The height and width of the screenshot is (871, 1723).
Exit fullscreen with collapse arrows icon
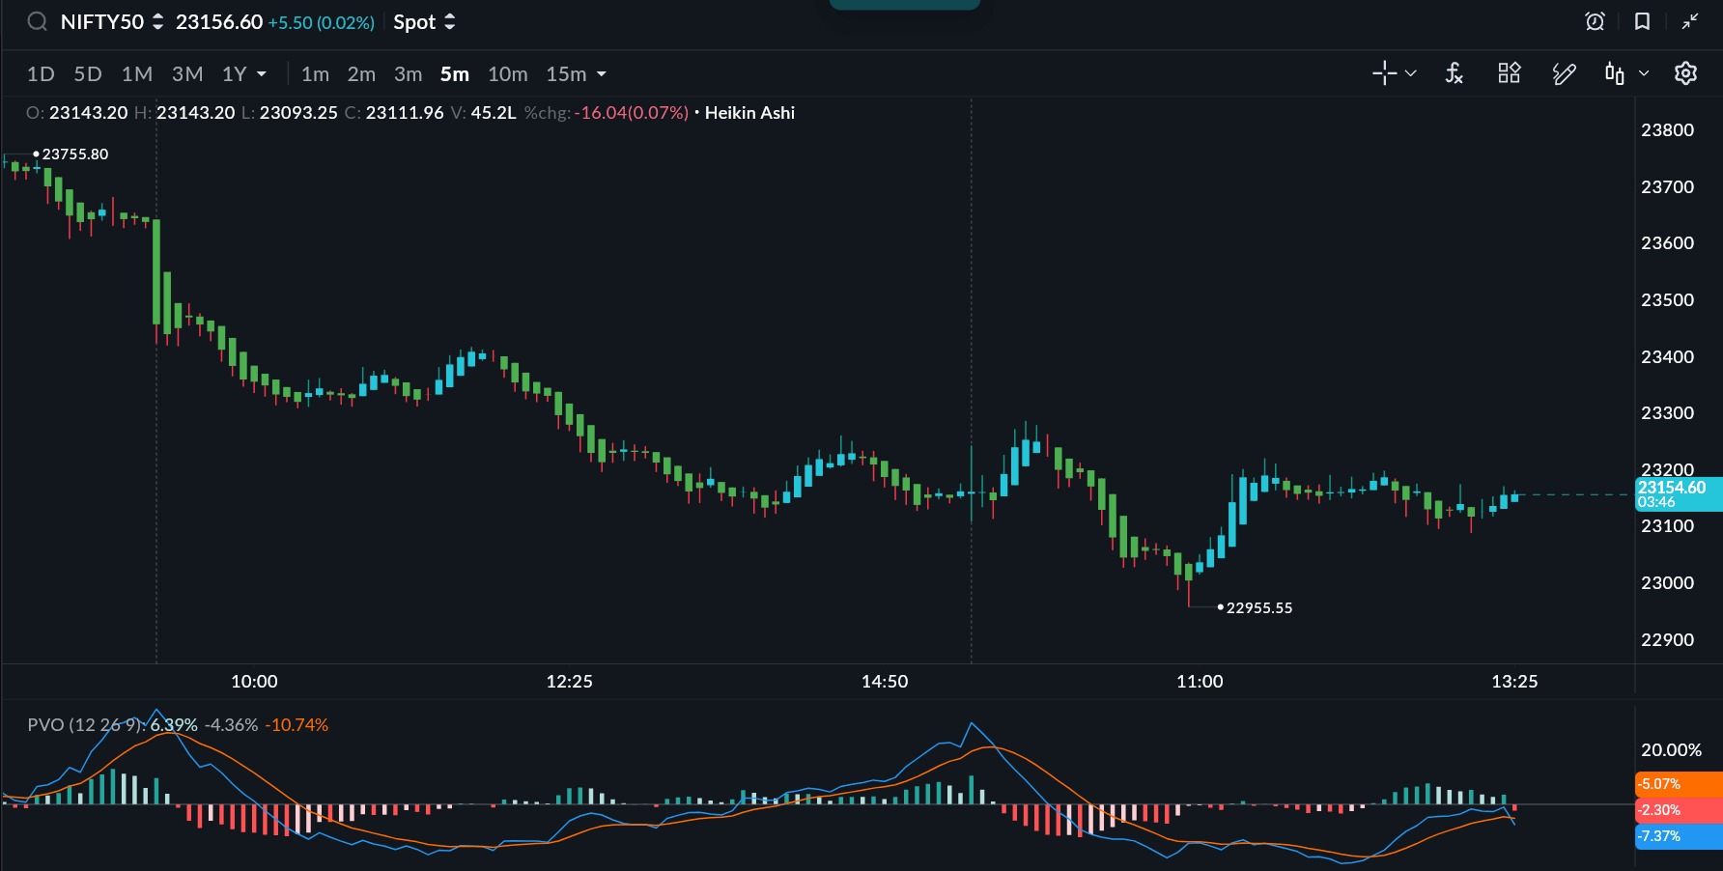tap(1689, 21)
